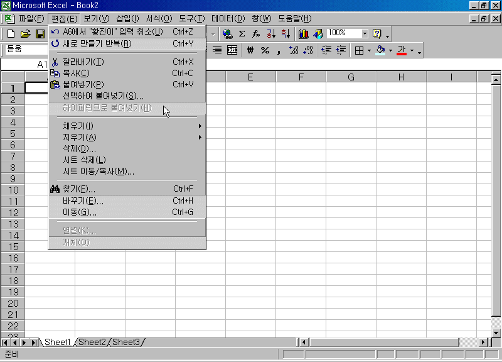
Task: Click the Save diskette icon
Action: [40, 34]
